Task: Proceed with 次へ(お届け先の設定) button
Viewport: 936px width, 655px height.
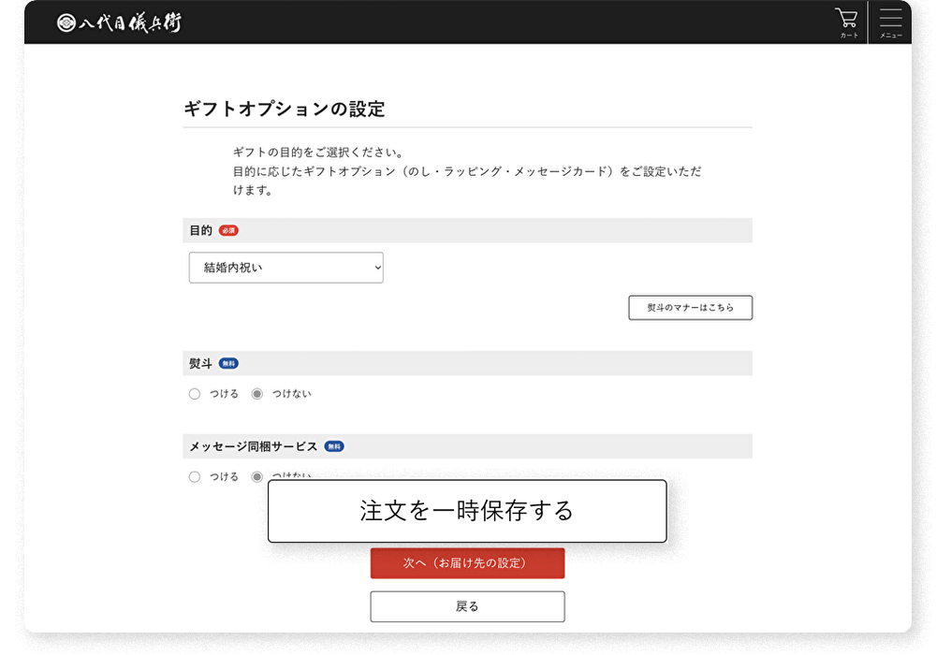Action: tap(467, 563)
